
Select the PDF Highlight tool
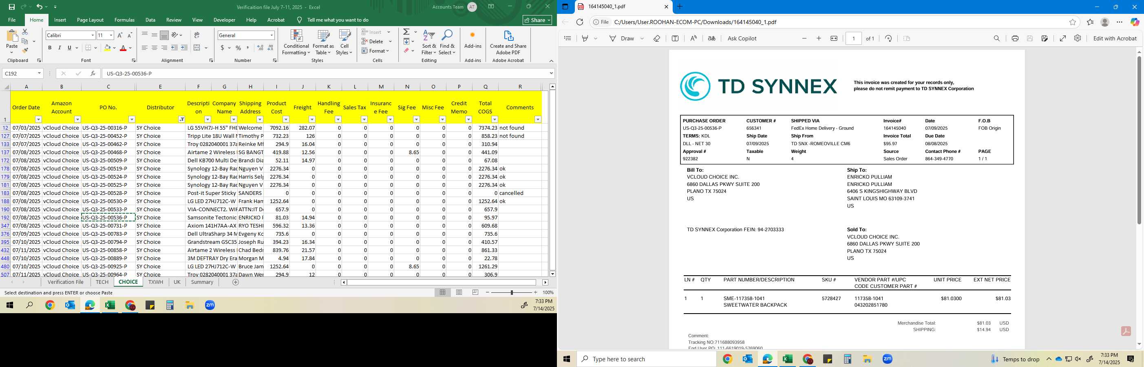[585, 38]
